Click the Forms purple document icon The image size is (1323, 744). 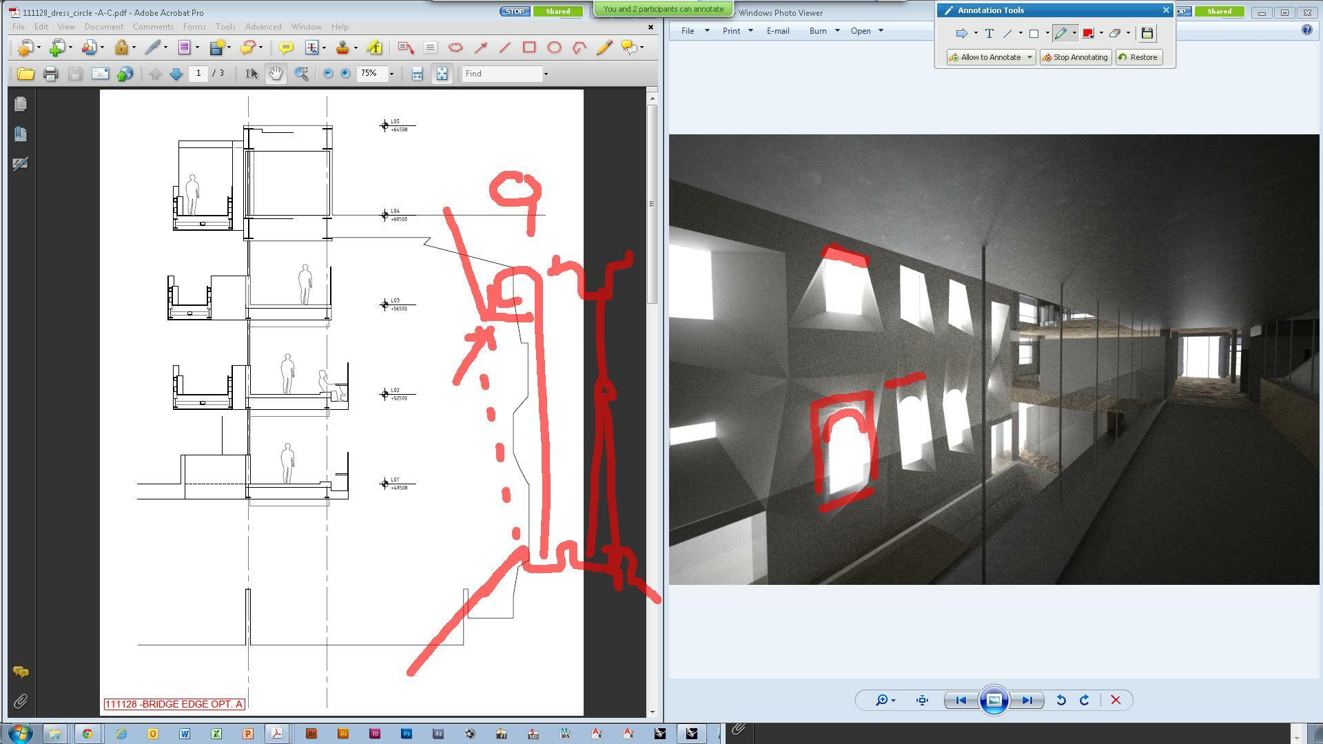tap(184, 48)
